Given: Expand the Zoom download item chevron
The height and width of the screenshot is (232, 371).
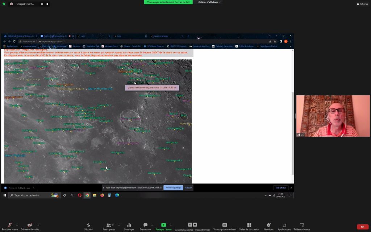Looking at the screenshot, I should coord(34,188).
